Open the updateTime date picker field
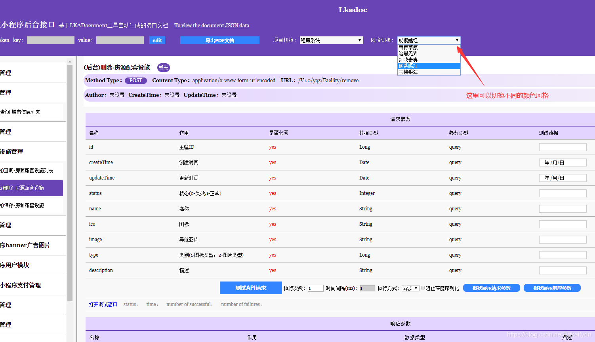This screenshot has width=595, height=342. [563, 178]
